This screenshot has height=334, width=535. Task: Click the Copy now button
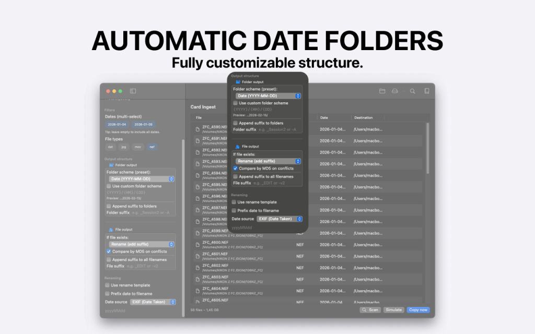click(418, 310)
